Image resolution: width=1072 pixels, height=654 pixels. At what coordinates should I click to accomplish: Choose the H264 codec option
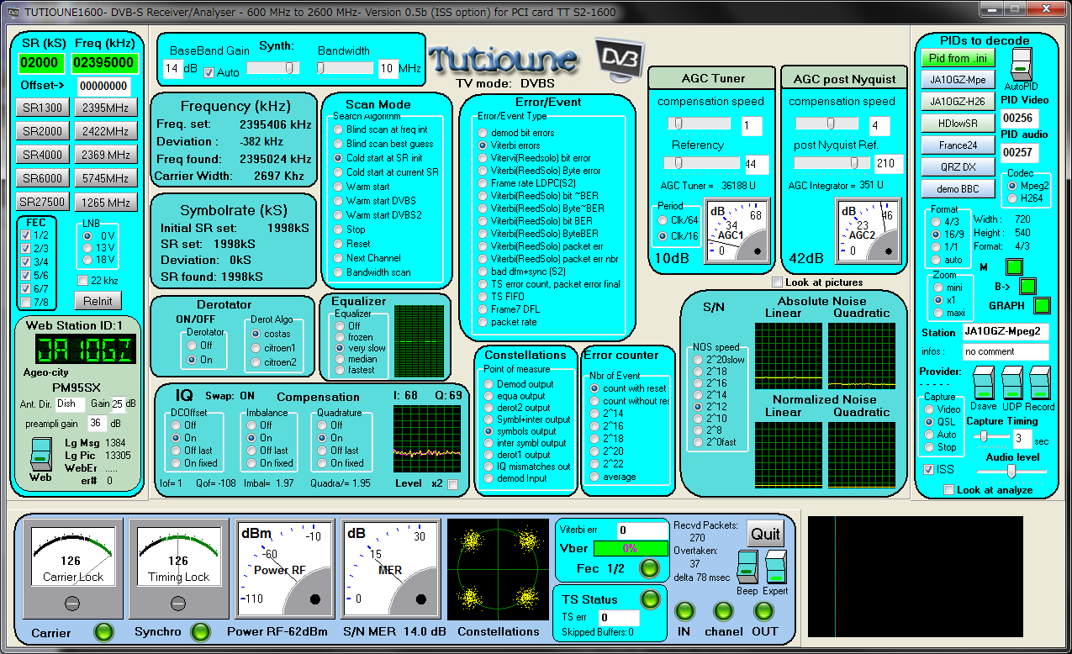point(1014,198)
